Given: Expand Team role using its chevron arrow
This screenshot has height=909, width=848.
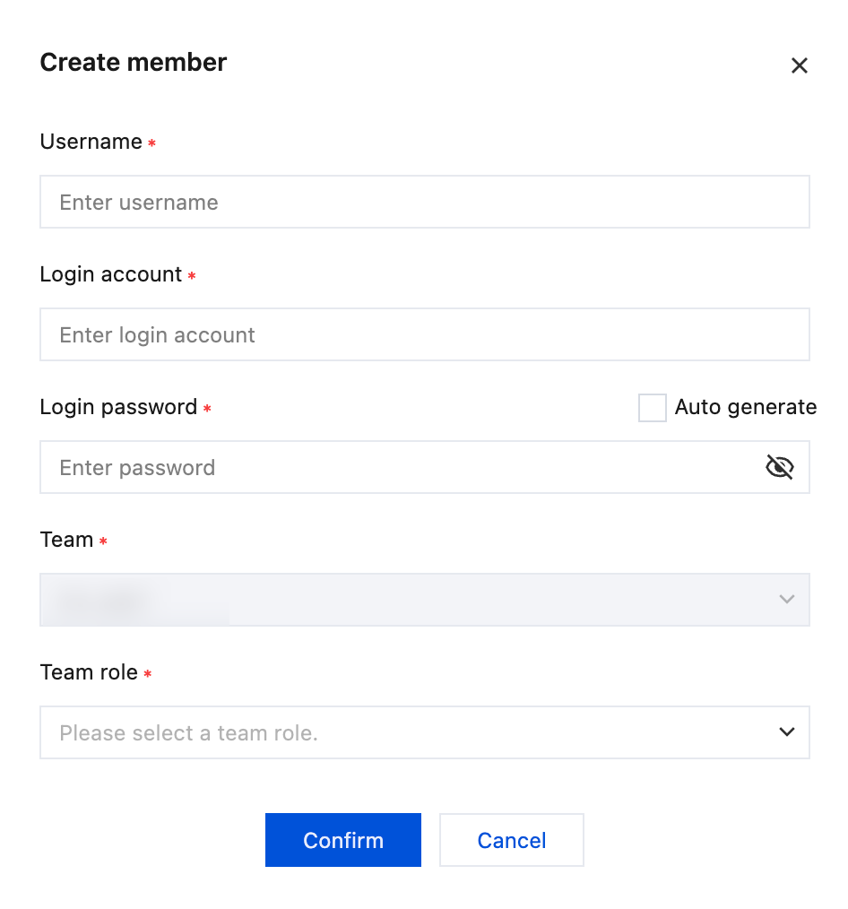Looking at the screenshot, I should coord(787,732).
